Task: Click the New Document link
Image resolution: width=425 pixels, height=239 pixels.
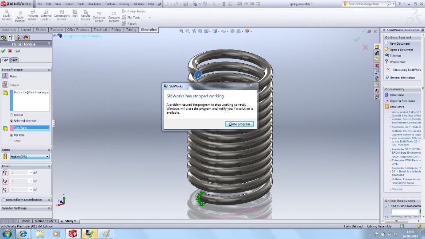Action: pos(399,43)
